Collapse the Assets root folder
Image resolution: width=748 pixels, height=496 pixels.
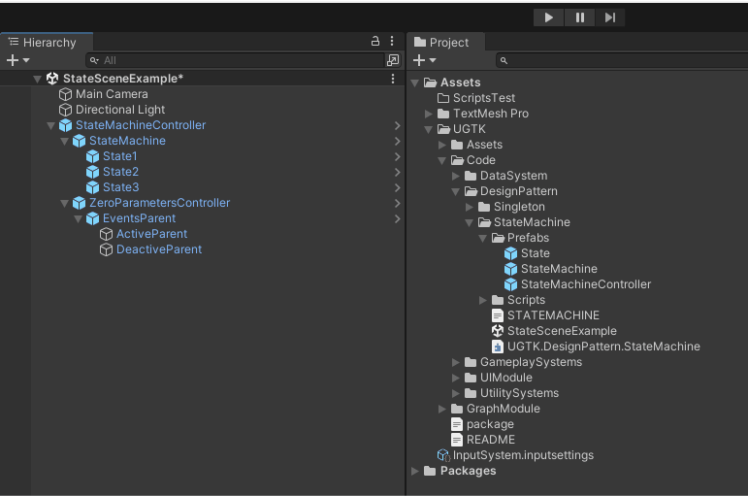point(415,83)
